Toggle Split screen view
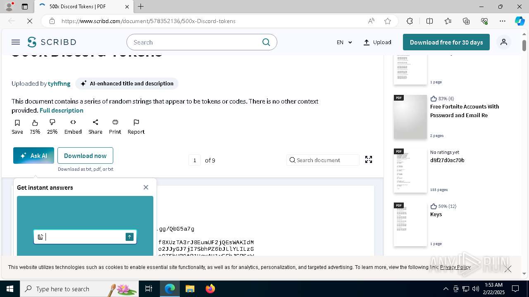 tap(429, 21)
